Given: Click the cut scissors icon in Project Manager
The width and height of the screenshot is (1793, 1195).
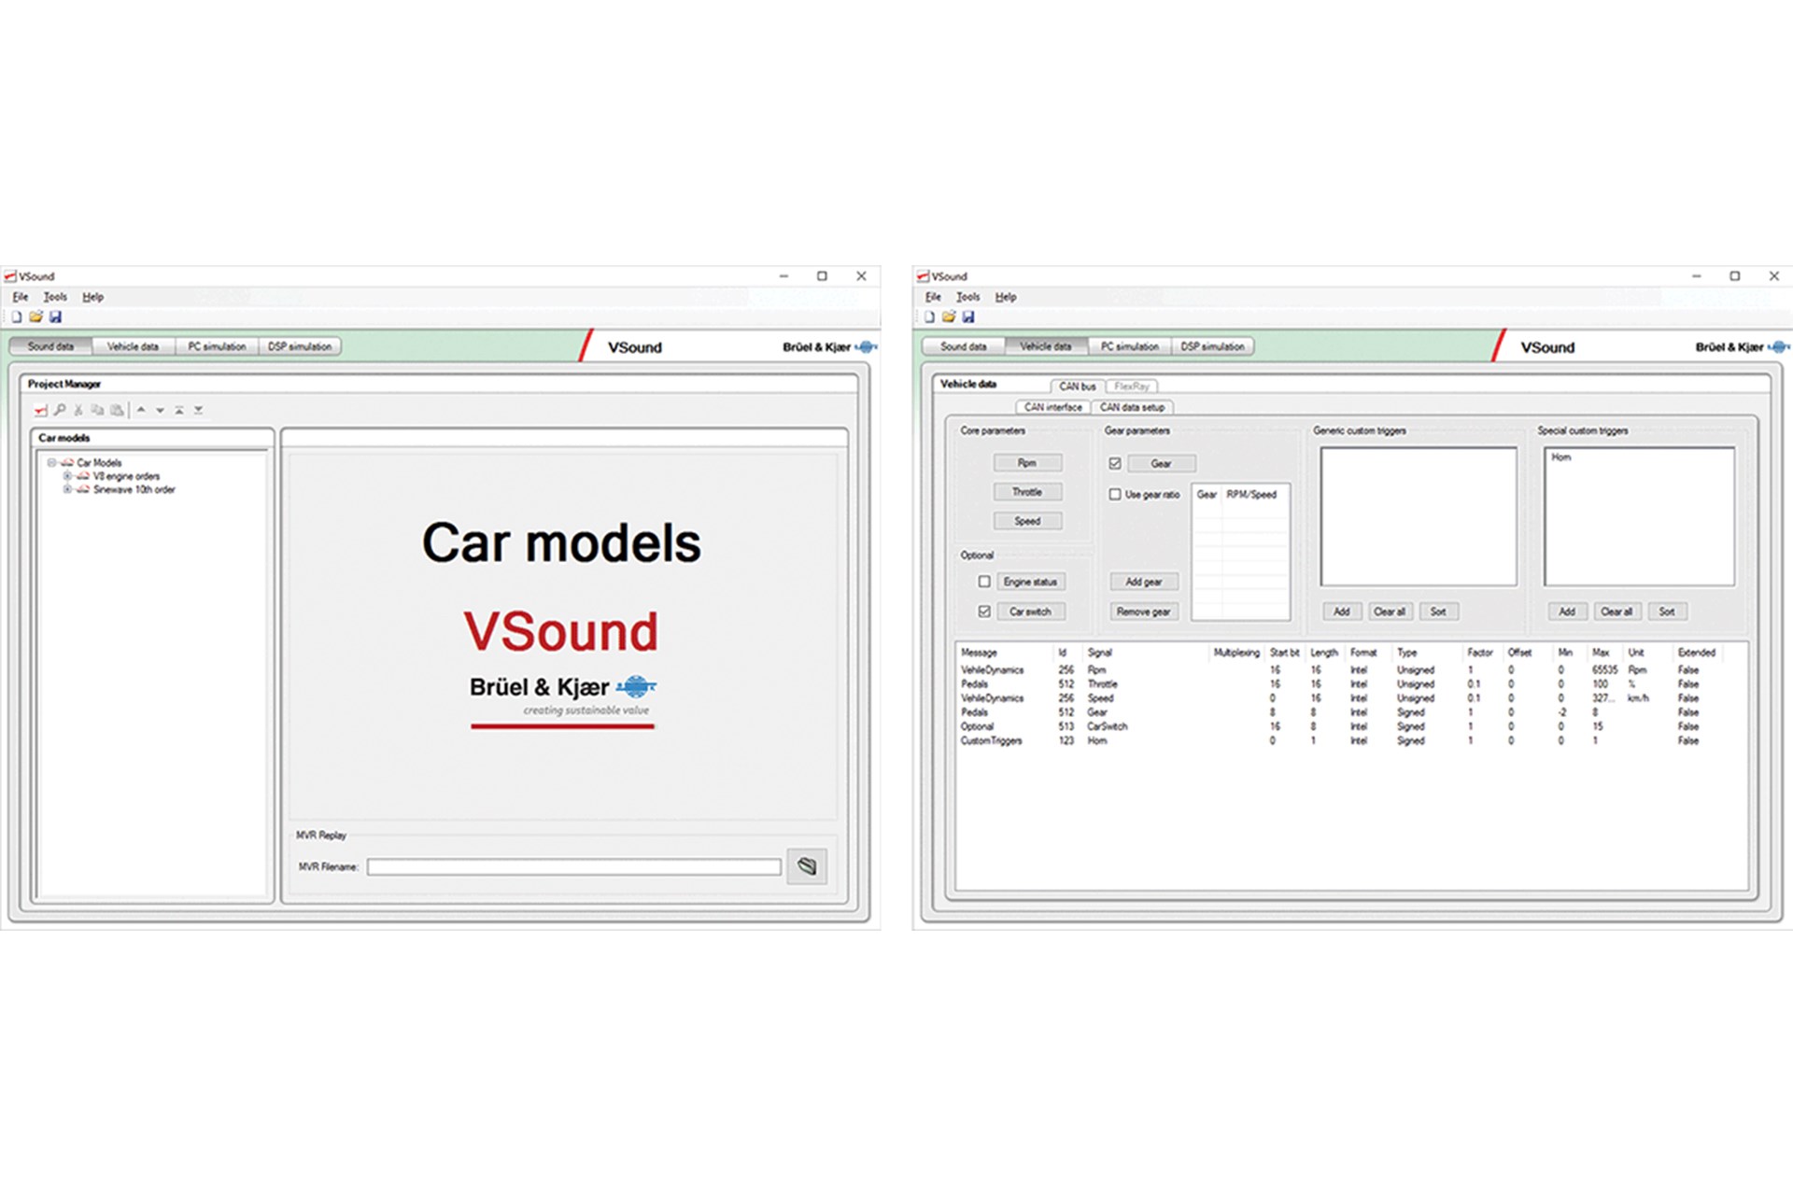Looking at the screenshot, I should 78,410.
